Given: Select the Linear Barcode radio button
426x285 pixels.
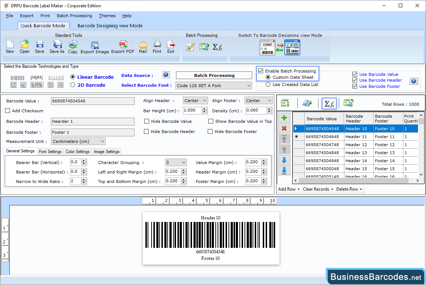Looking at the screenshot, I should coord(73,77).
